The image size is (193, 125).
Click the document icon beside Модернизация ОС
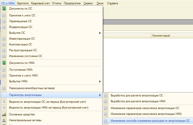point(4,27)
